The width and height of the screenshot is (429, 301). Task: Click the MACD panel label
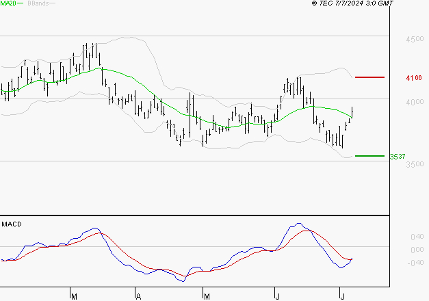(12, 224)
